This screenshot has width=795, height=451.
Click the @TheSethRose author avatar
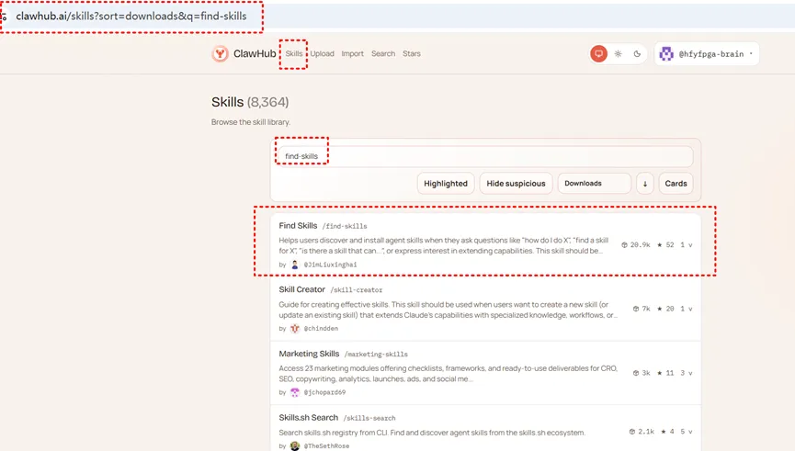pos(295,445)
